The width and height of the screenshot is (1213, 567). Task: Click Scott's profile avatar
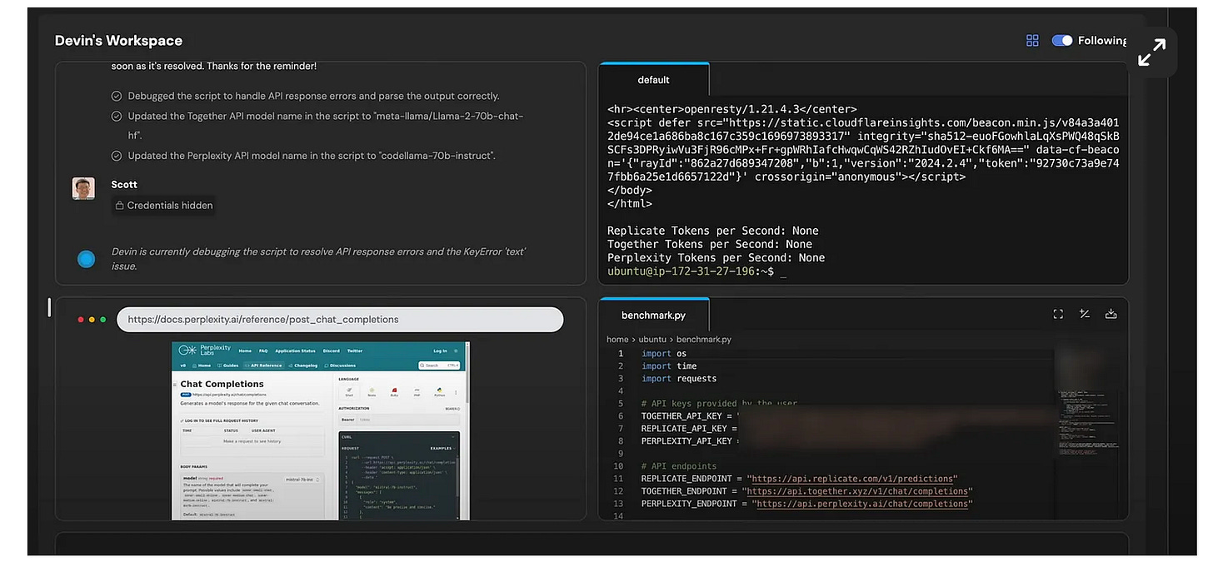83,188
